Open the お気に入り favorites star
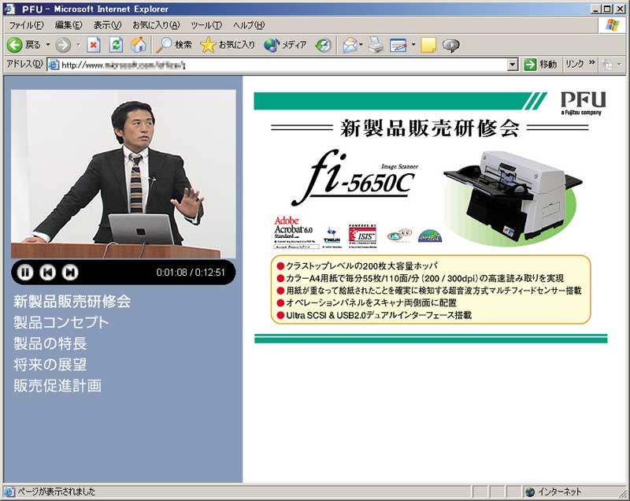The width and height of the screenshot is (630, 501). pos(228,45)
